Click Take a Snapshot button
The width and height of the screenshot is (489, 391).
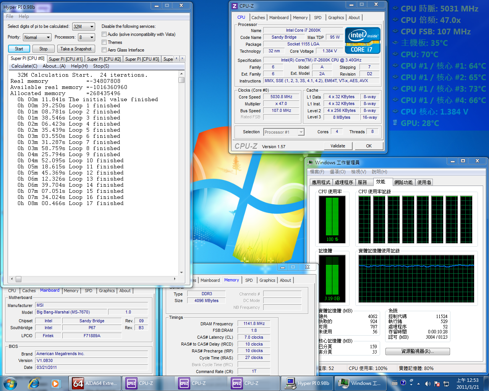(76, 49)
